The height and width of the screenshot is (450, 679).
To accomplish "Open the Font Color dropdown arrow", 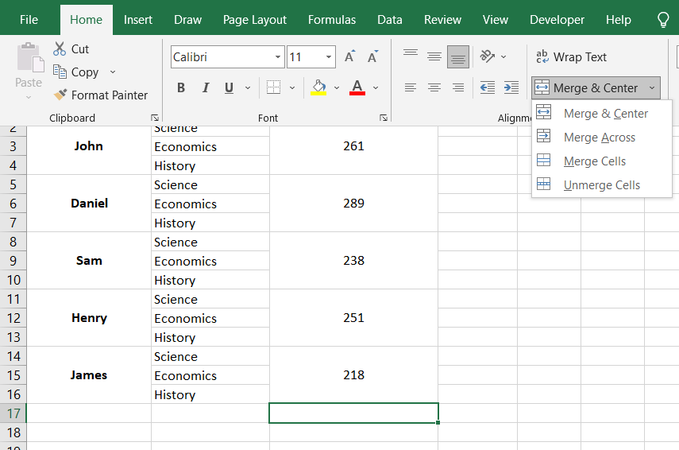I will coord(376,87).
